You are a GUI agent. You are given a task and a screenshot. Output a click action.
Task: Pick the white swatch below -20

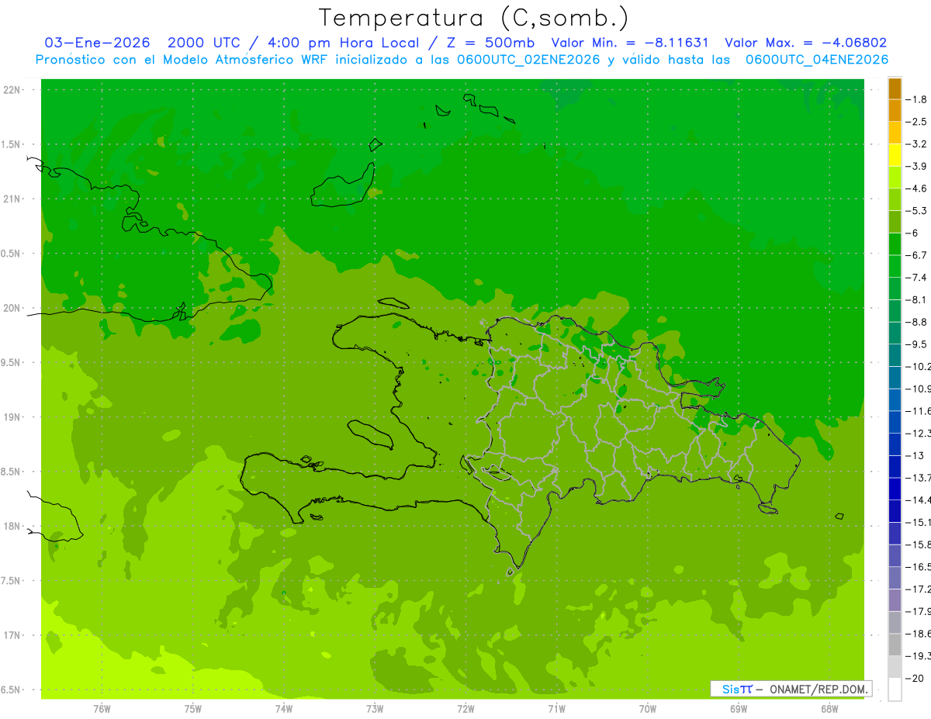[x=895, y=690]
